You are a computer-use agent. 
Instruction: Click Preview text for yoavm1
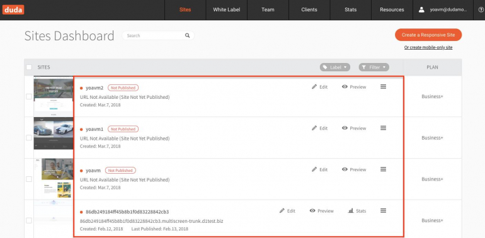[x=358, y=128]
